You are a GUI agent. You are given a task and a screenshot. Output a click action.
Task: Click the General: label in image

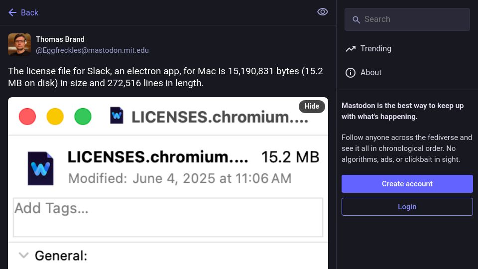(x=61, y=256)
